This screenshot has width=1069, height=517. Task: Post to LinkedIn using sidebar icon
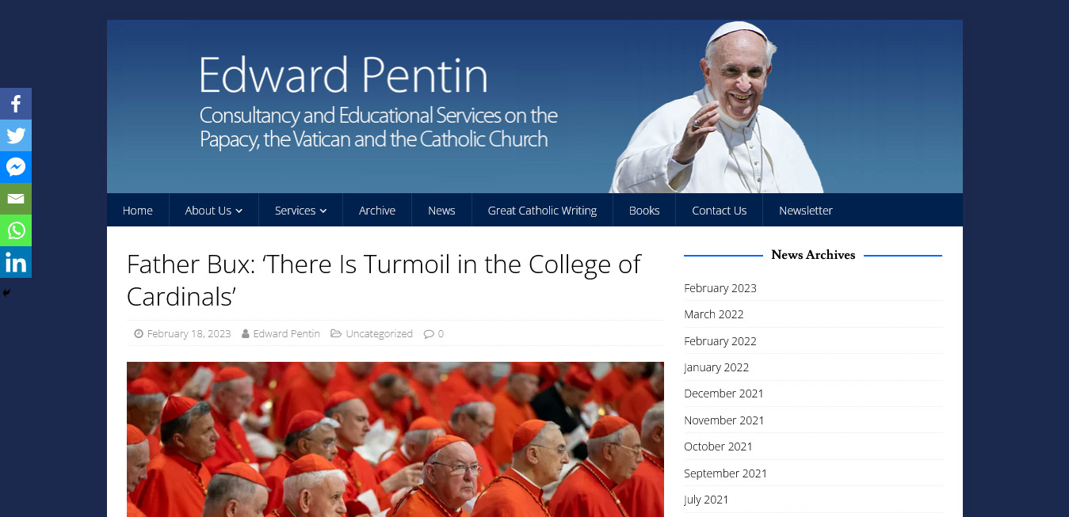click(16, 262)
